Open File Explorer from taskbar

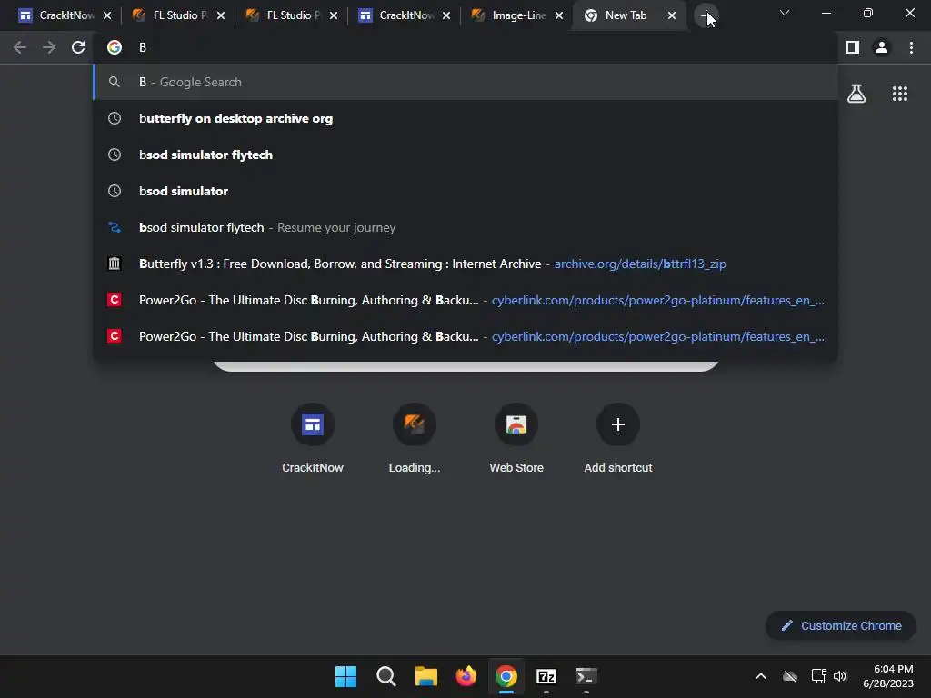(x=425, y=676)
